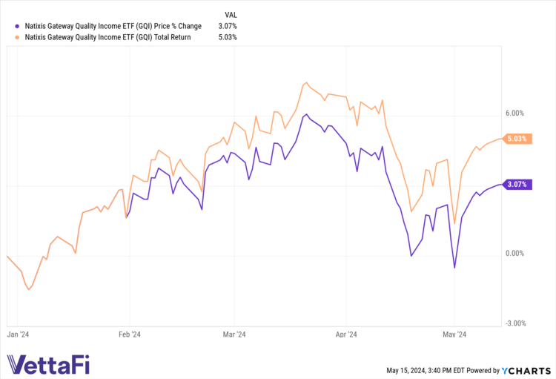Click the 5.03% value in the legend
Screen dimensions: 556x379
tap(228, 37)
